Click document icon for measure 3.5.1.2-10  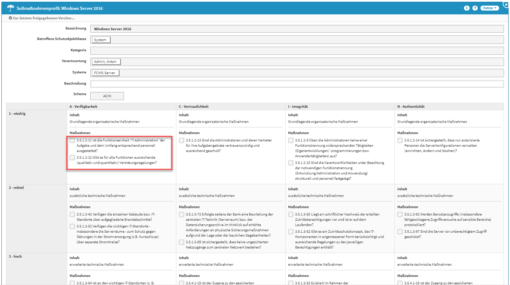point(290,163)
